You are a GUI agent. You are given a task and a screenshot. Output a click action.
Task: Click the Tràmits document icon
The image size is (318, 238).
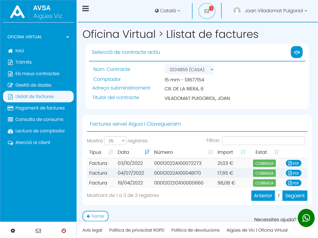[x=10, y=62]
